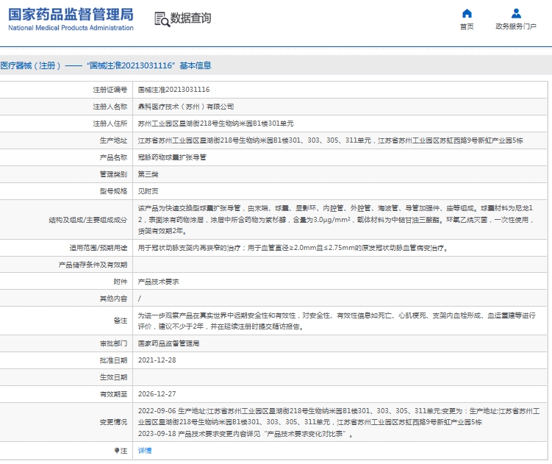Click change record dated 2022-09-06
This screenshot has width=552, height=464.
click(x=339, y=416)
